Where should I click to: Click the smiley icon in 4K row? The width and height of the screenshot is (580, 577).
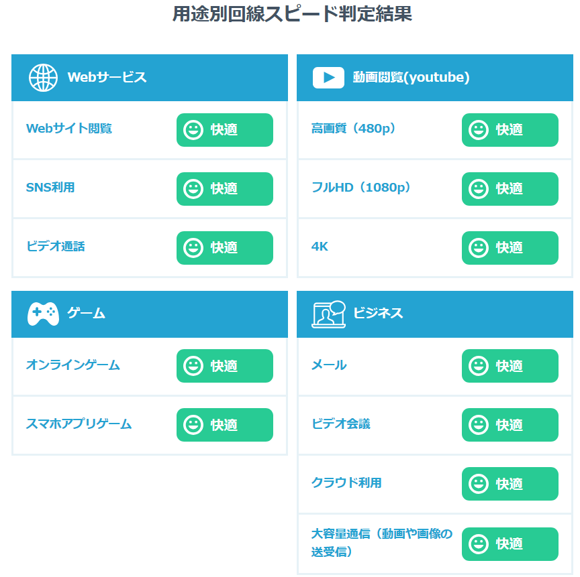(x=479, y=248)
